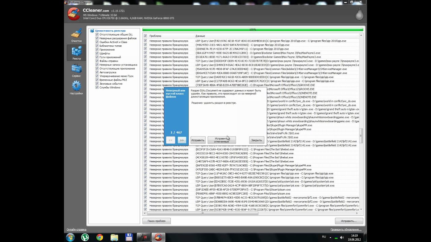Screen dimensions: 431x242
Task: Toggle the select-all checkbox in results header
Action: pos(145,36)
